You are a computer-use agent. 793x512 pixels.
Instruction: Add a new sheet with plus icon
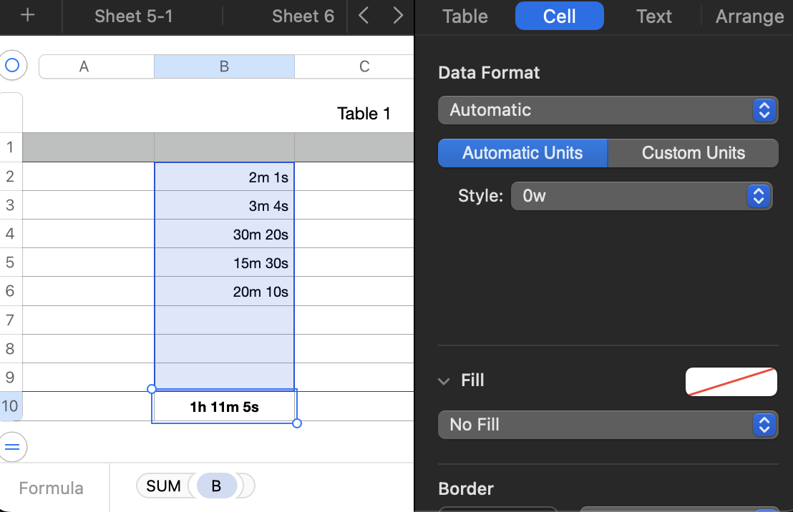point(28,16)
